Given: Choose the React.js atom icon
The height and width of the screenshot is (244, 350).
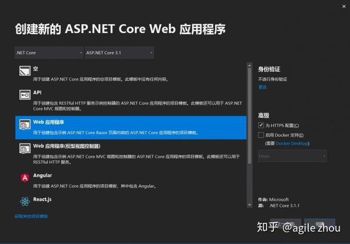Looking at the screenshot, I should (x=25, y=201).
